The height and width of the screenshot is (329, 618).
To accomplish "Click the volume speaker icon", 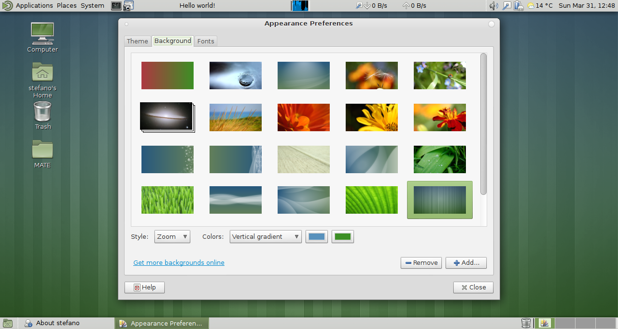I will pos(493,6).
